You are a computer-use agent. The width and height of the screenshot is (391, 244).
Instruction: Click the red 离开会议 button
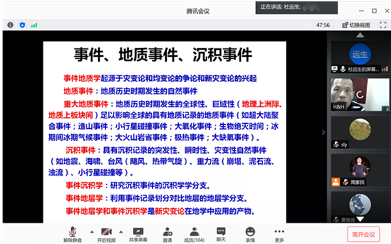(x=364, y=234)
